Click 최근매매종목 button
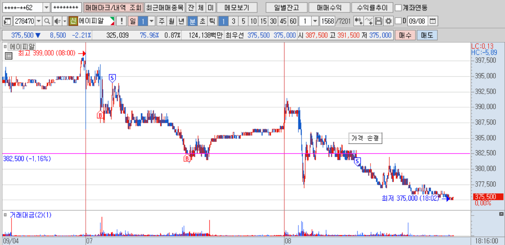 165,7
